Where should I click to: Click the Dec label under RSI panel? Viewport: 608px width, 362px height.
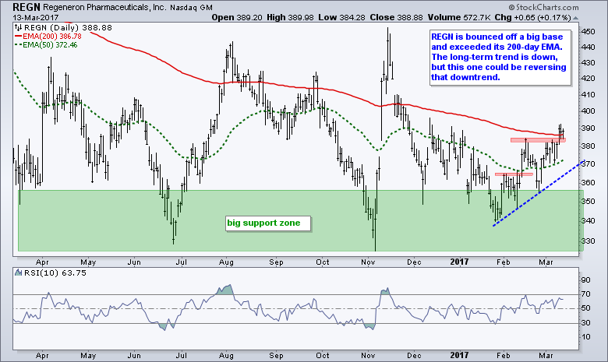point(414,356)
